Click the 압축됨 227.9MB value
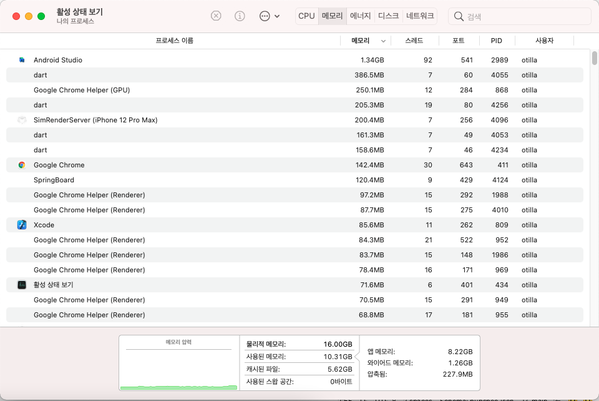Image resolution: width=599 pixels, height=401 pixels. tap(457, 374)
